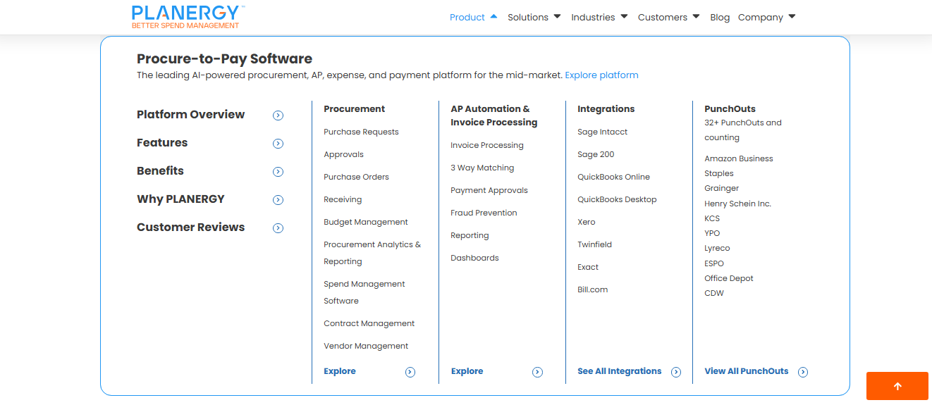Open QuickBooks Online integration link
The width and height of the screenshot is (932, 405).
point(613,177)
